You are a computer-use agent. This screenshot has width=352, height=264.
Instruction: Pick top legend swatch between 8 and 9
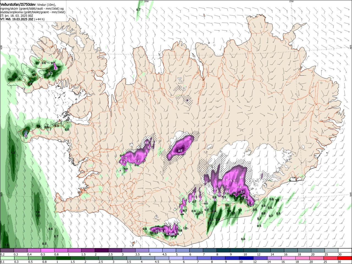click(223, 251)
